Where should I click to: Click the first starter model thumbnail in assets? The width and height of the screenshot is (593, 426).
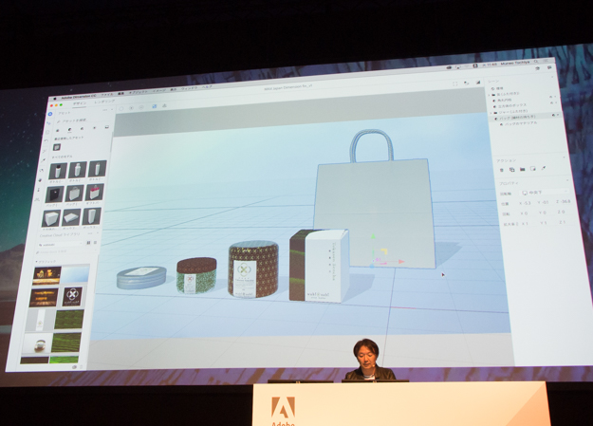pyautogui.click(x=56, y=170)
